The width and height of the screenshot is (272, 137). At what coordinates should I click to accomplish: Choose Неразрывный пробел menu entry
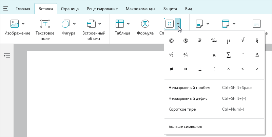[x=214, y=88]
